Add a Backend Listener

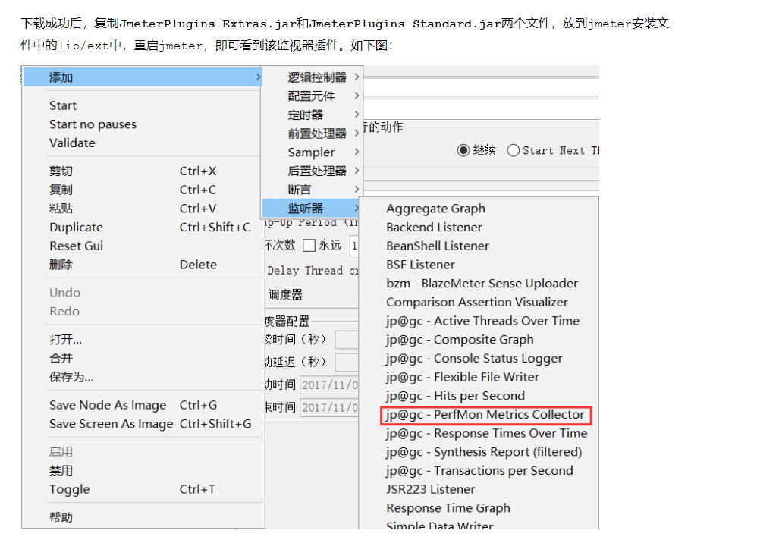click(433, 227)
